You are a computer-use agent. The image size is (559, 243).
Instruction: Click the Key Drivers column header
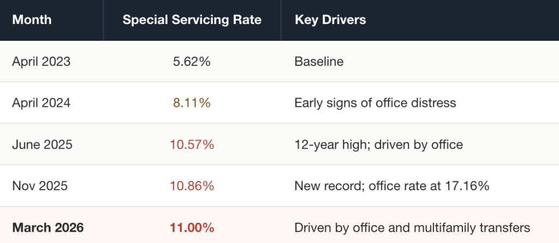[330, 20]
